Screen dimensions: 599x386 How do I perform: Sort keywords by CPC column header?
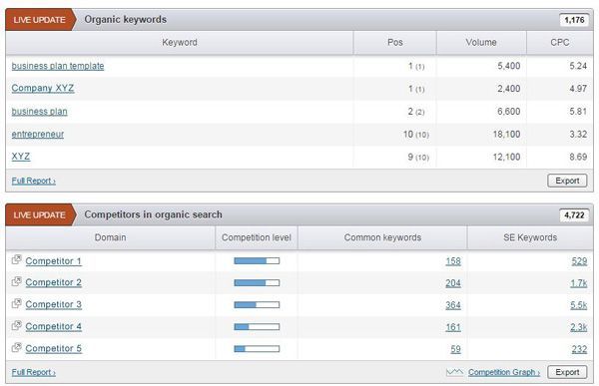[560, 42]
